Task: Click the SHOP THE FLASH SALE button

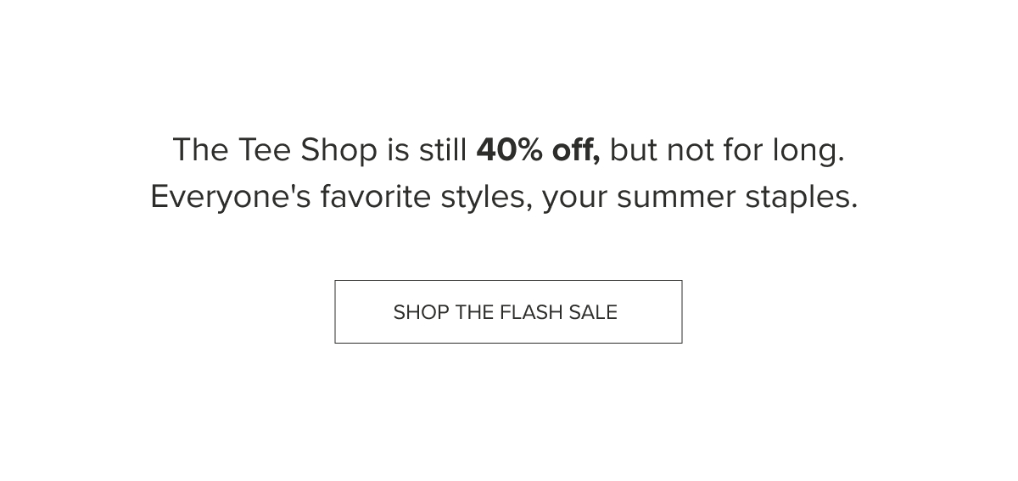Action: click(x=508, y=311)
